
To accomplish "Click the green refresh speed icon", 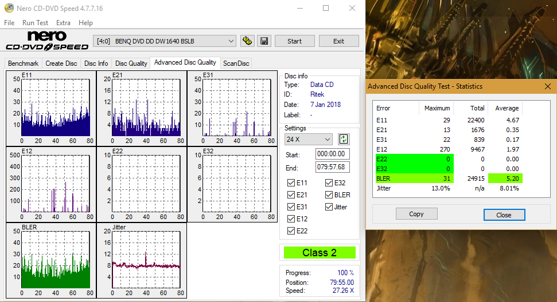I will point(344,139).
